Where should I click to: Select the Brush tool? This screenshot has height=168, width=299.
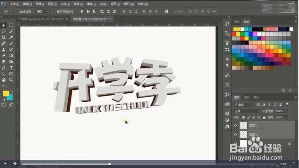click(11, 43)
